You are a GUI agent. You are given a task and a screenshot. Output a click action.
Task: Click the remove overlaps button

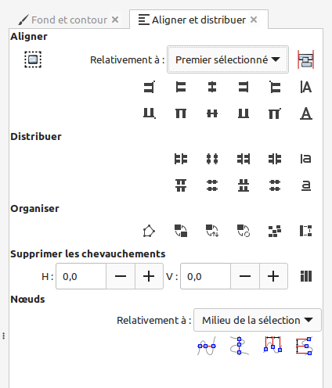[x=306, y=276]
